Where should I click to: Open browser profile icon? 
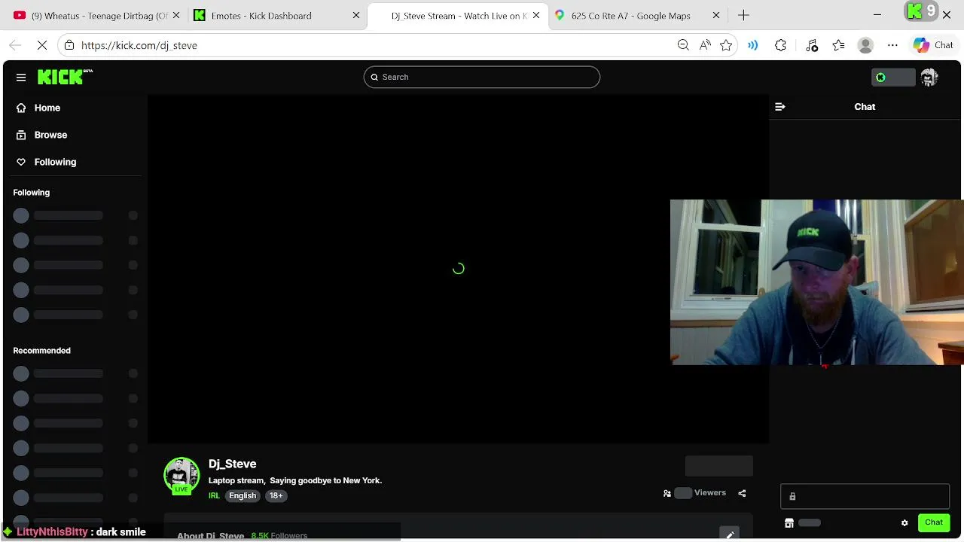(865, 45)
